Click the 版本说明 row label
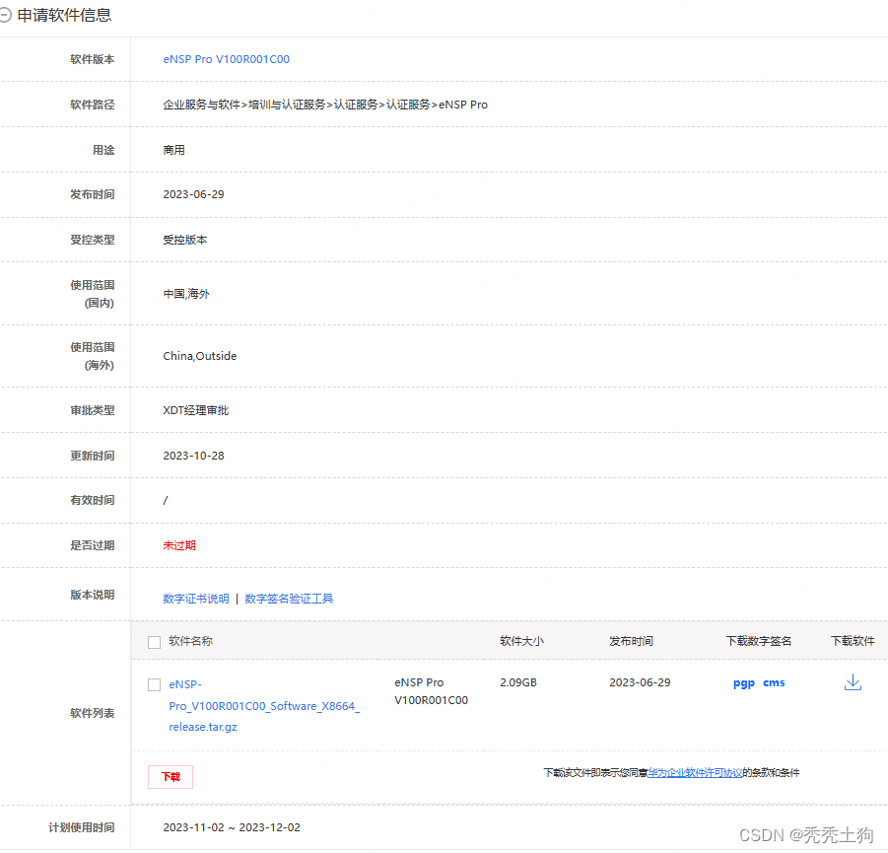The image size is (888, 853). coord(93,595)
